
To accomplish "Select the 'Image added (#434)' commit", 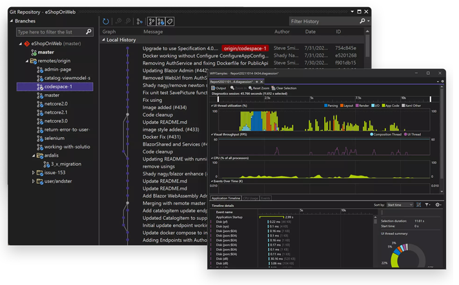I will pyautogui.click(x=165, y=107).
